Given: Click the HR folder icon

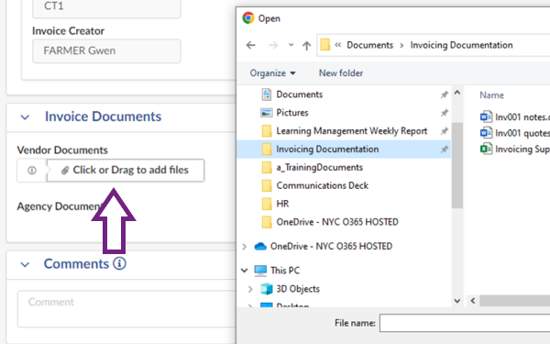Looking at the screenshot, I should coord(267,204).
